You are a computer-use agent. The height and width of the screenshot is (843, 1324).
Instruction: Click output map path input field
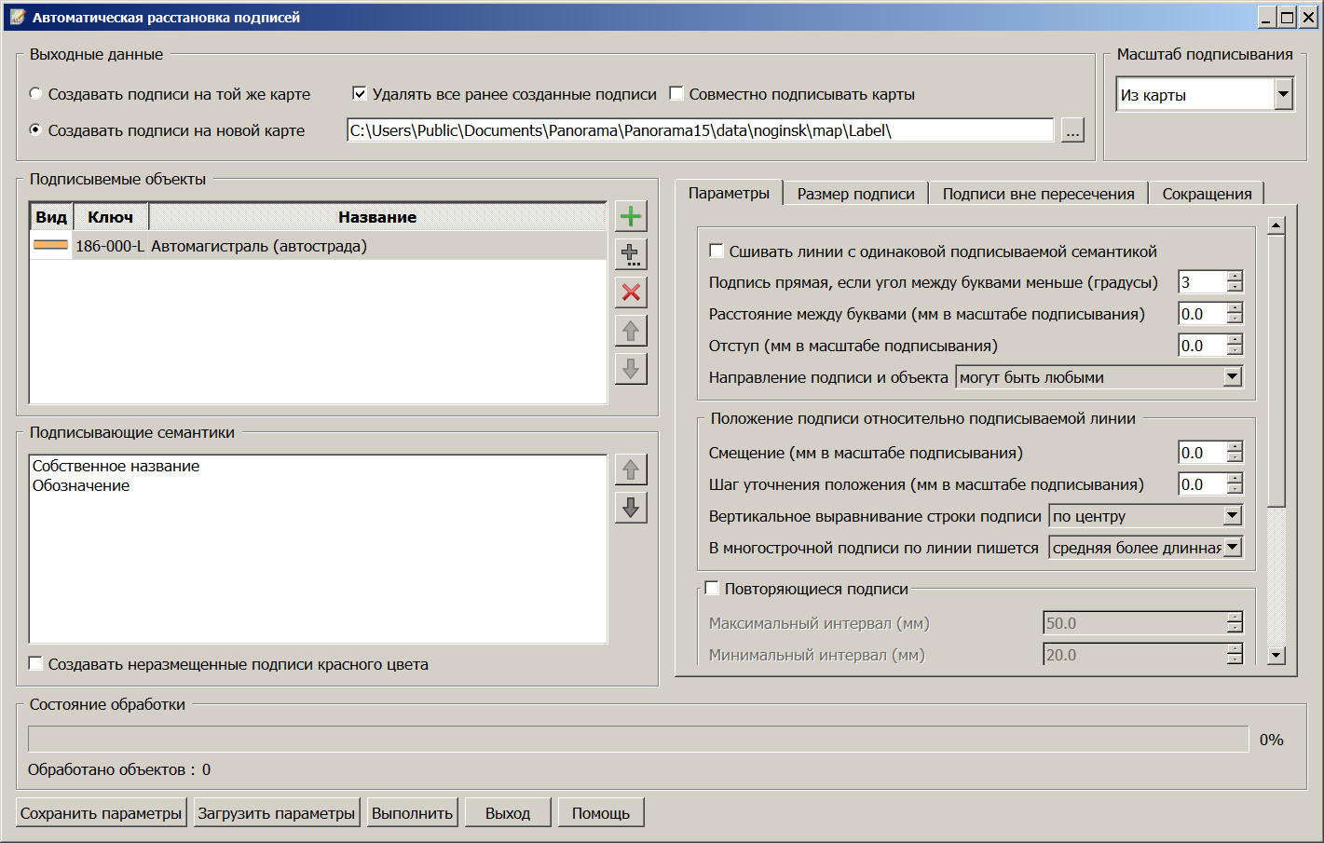(700, 130)
